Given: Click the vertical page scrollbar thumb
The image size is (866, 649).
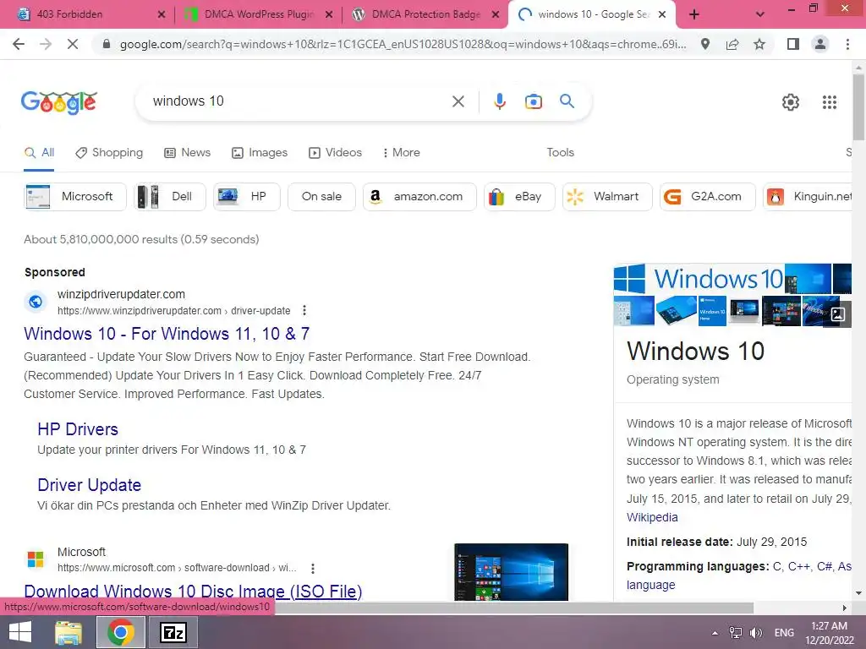Looking at the screenshot, I should 858,106.
